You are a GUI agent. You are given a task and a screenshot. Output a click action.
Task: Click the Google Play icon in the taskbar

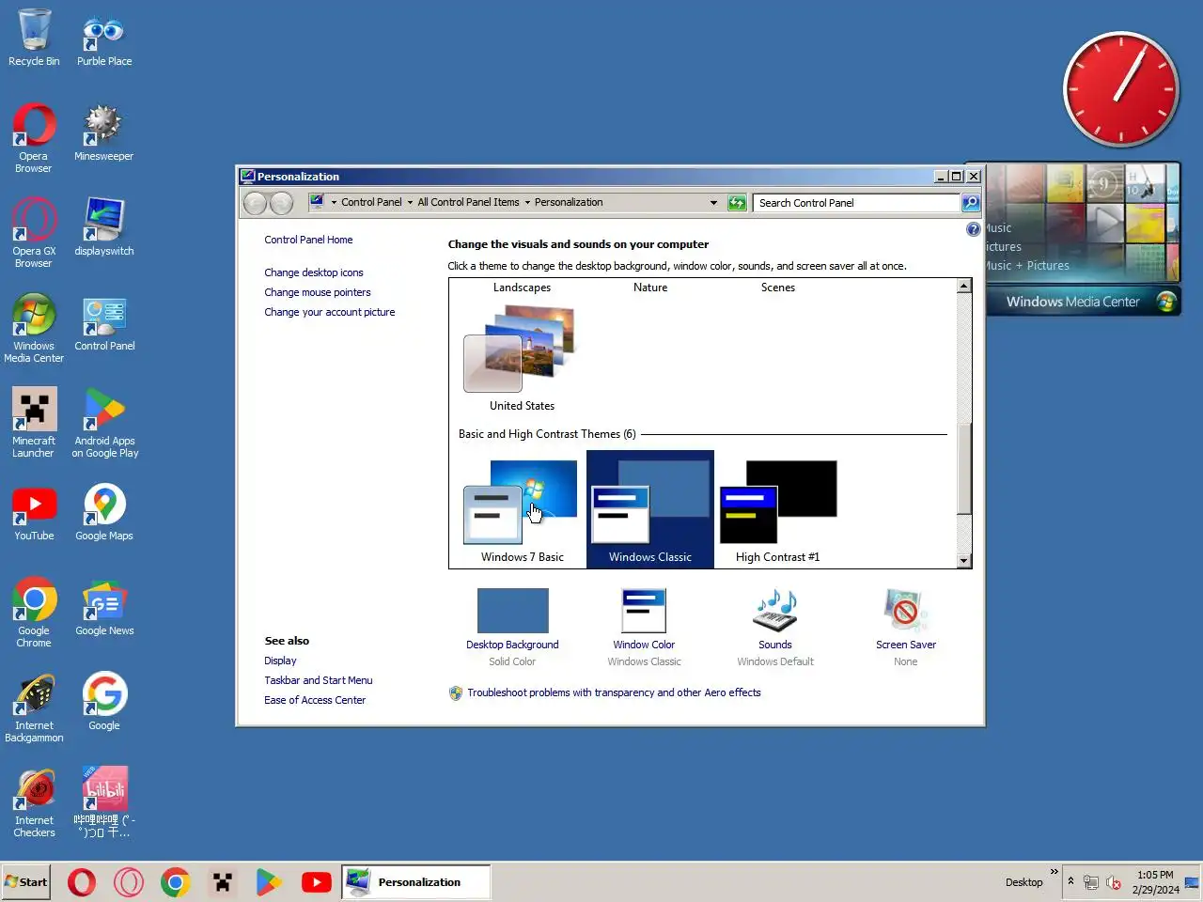point(270,882)
